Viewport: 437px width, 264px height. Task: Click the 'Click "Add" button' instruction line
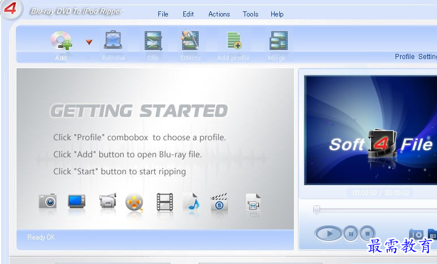tap(127, 154)
